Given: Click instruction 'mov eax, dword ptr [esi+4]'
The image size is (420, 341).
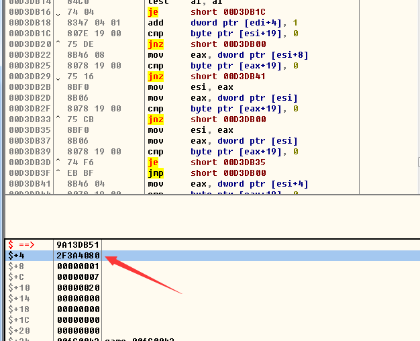Looking at the screenshot, I should pyautogui.click(x=228, y=184).
